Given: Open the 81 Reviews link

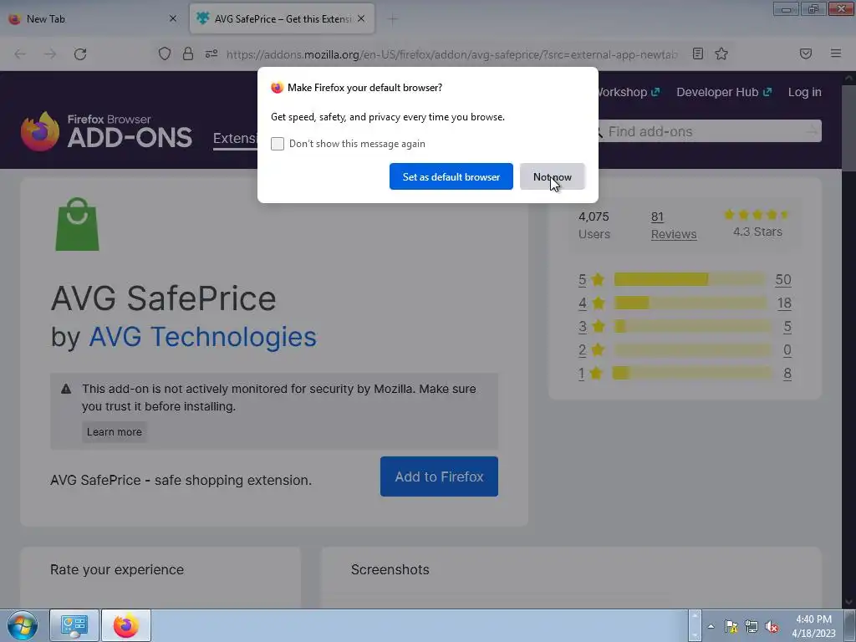Looking at the screenshot, I should click(x=674, y=225).
